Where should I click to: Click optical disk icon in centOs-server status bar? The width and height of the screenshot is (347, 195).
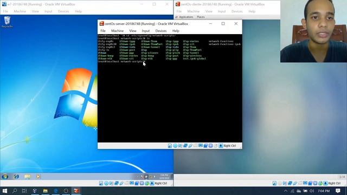pyautogui.click(x=175, y=146)
